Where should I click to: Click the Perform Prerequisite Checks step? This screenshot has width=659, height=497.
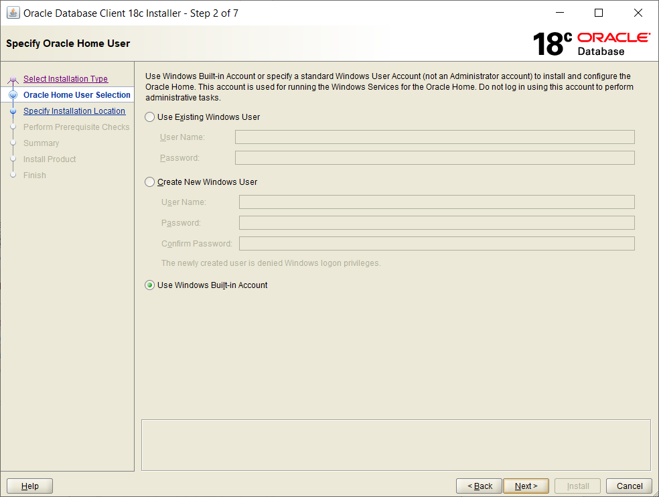point(76,127)
